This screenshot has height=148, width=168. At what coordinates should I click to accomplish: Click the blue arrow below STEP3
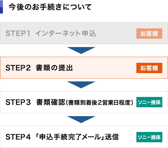81,119
